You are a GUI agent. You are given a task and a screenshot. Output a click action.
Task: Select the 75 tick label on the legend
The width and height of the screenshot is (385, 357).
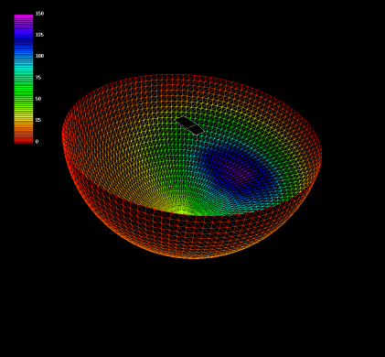coord(38,78)
